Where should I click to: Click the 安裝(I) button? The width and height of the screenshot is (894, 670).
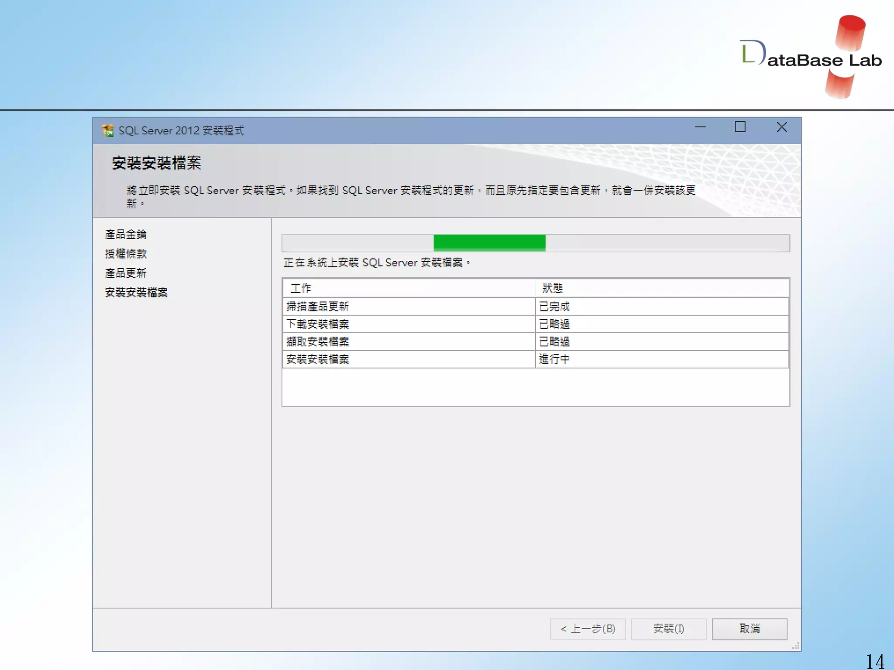(x=668, y=629)
